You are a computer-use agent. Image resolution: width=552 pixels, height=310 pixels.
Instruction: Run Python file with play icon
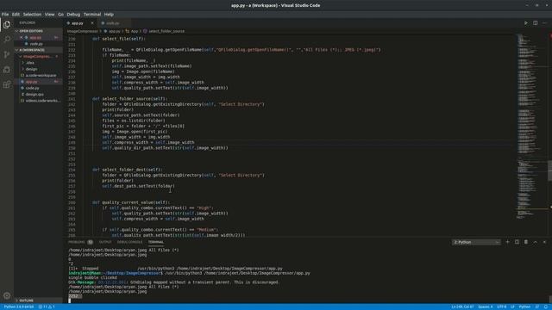pyautogui.click(x=526, y=23)
